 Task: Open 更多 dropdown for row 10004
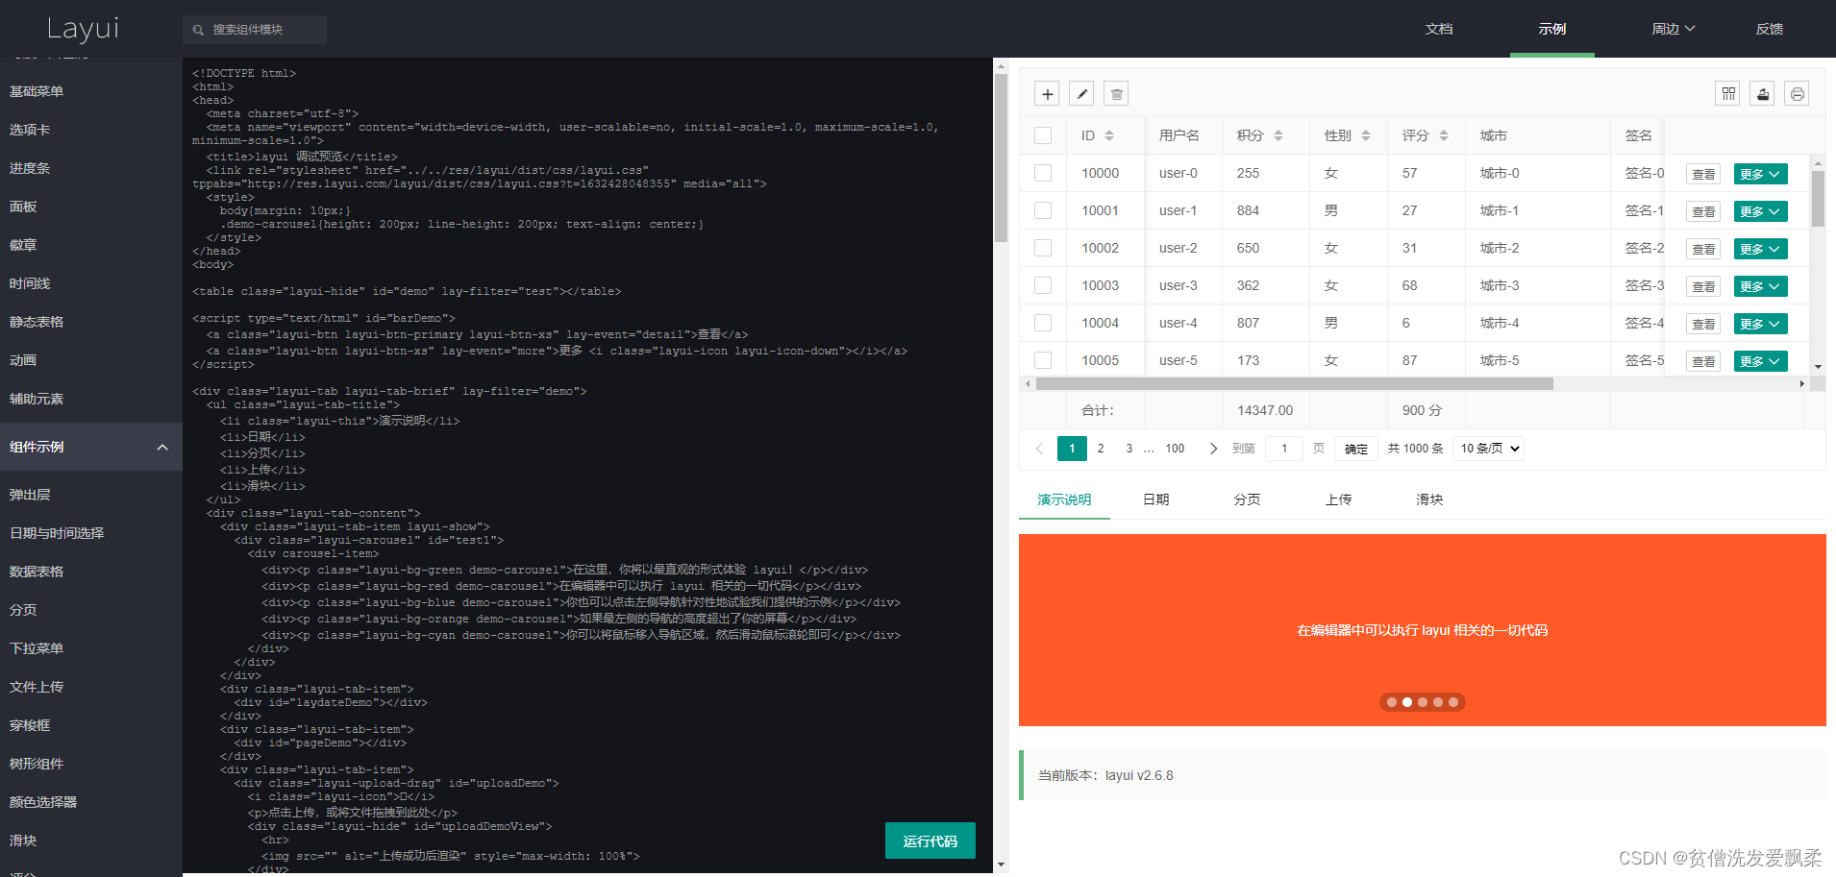(x=1760, y=324)
